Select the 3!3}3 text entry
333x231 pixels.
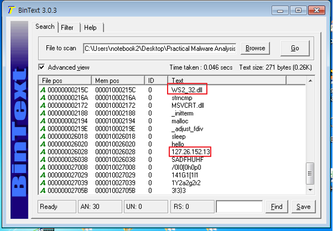coord(179,190)
